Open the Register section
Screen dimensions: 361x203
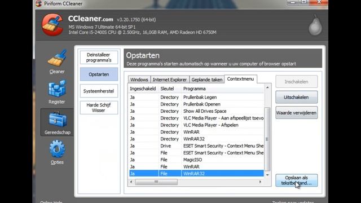(57, 92)
